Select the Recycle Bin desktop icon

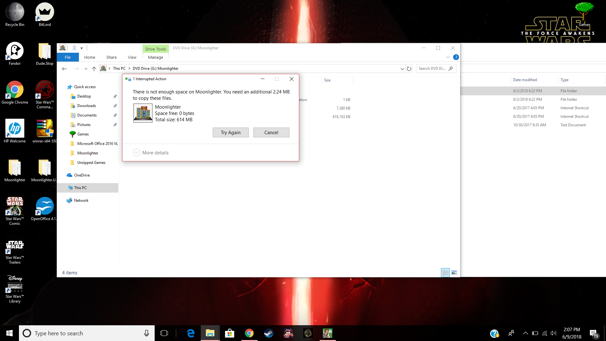(15, 15)
